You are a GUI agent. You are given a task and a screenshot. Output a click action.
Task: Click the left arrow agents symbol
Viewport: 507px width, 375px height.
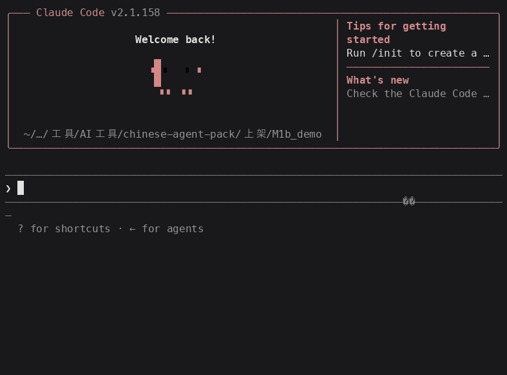(x=132, y=229)
